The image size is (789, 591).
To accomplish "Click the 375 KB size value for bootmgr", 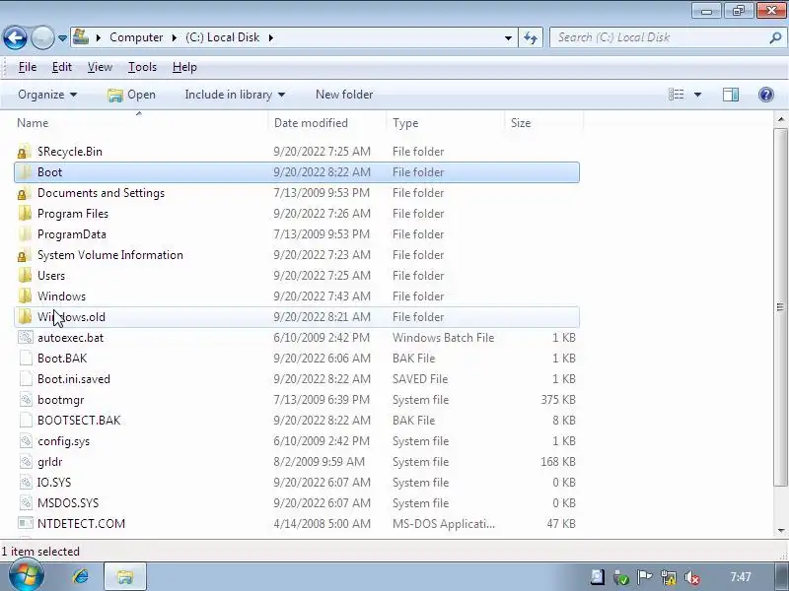I will tap(557, 400).
